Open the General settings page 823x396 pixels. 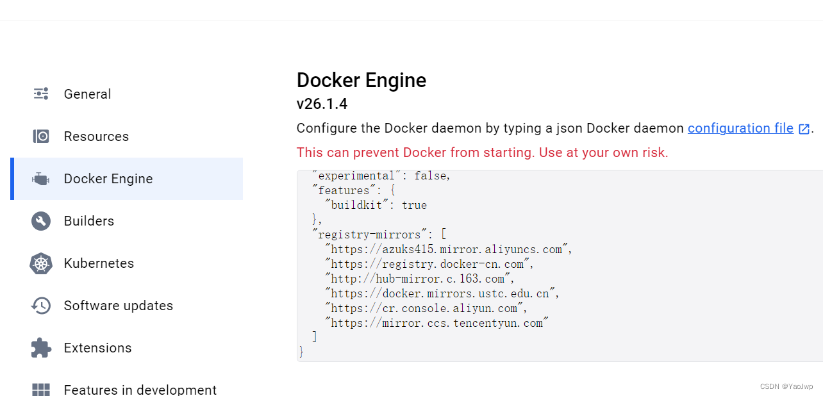coord(87,94)
